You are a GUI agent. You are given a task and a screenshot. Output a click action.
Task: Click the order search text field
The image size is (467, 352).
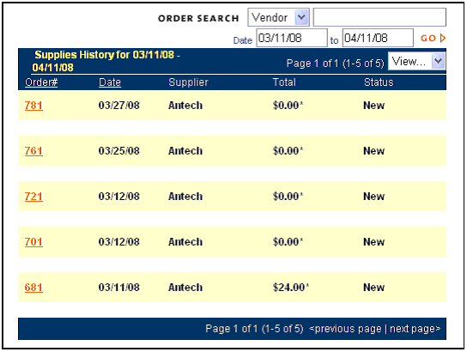(x=379, y=17)
